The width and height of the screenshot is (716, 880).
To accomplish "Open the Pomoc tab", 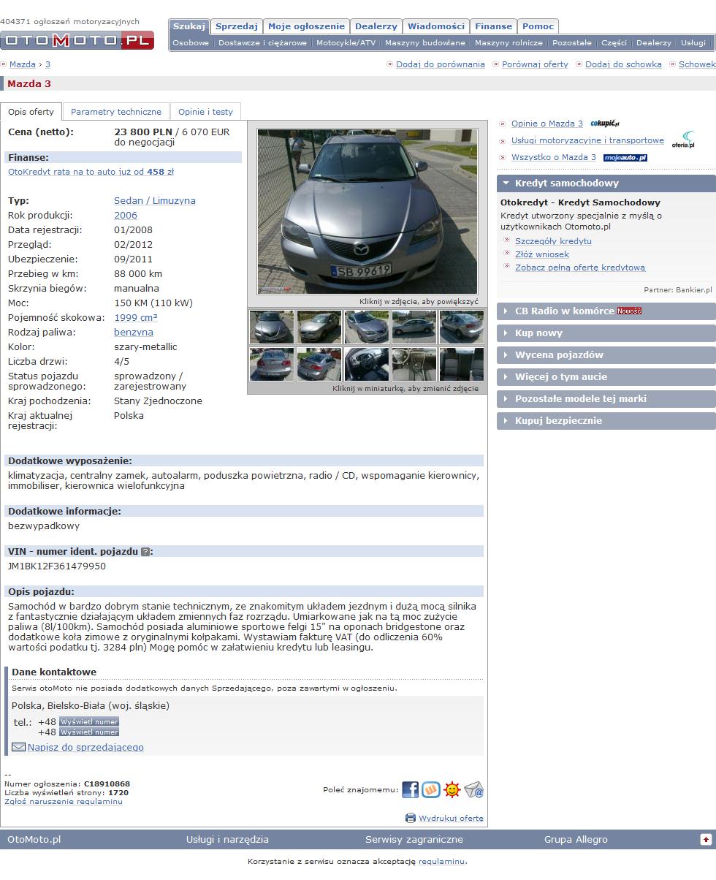I will click(538, 26).
